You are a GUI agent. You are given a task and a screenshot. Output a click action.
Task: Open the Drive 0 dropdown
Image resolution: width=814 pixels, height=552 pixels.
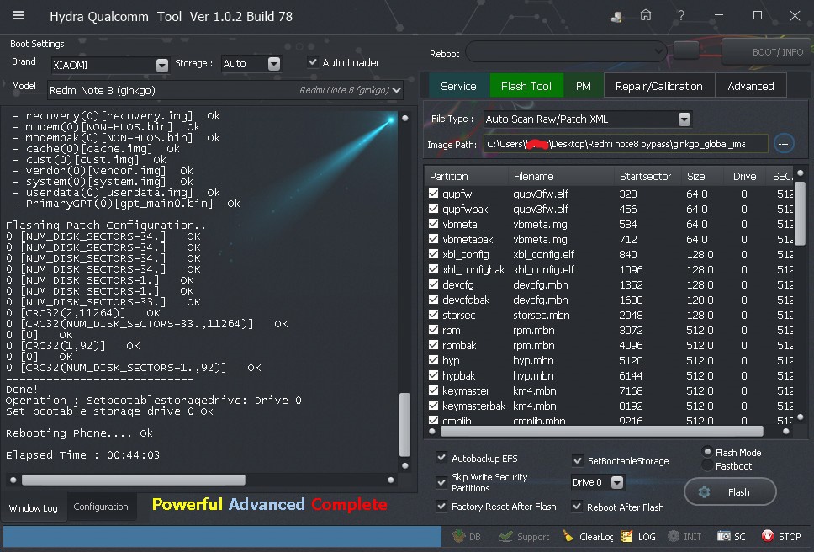coord(616,482)
